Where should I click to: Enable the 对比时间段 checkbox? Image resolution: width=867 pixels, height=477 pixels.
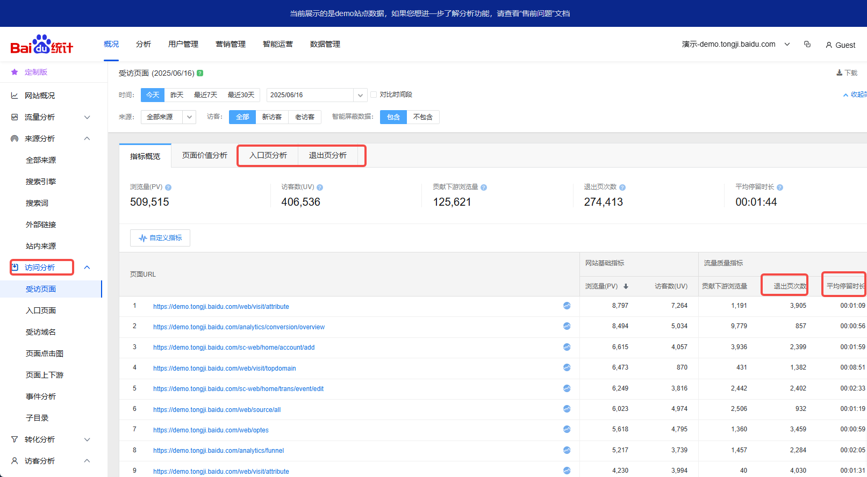[x=374, y=95]
